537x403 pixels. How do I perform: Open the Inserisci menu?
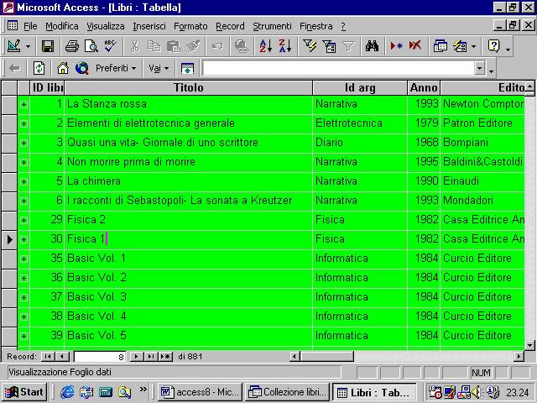(x=149, y=26)
